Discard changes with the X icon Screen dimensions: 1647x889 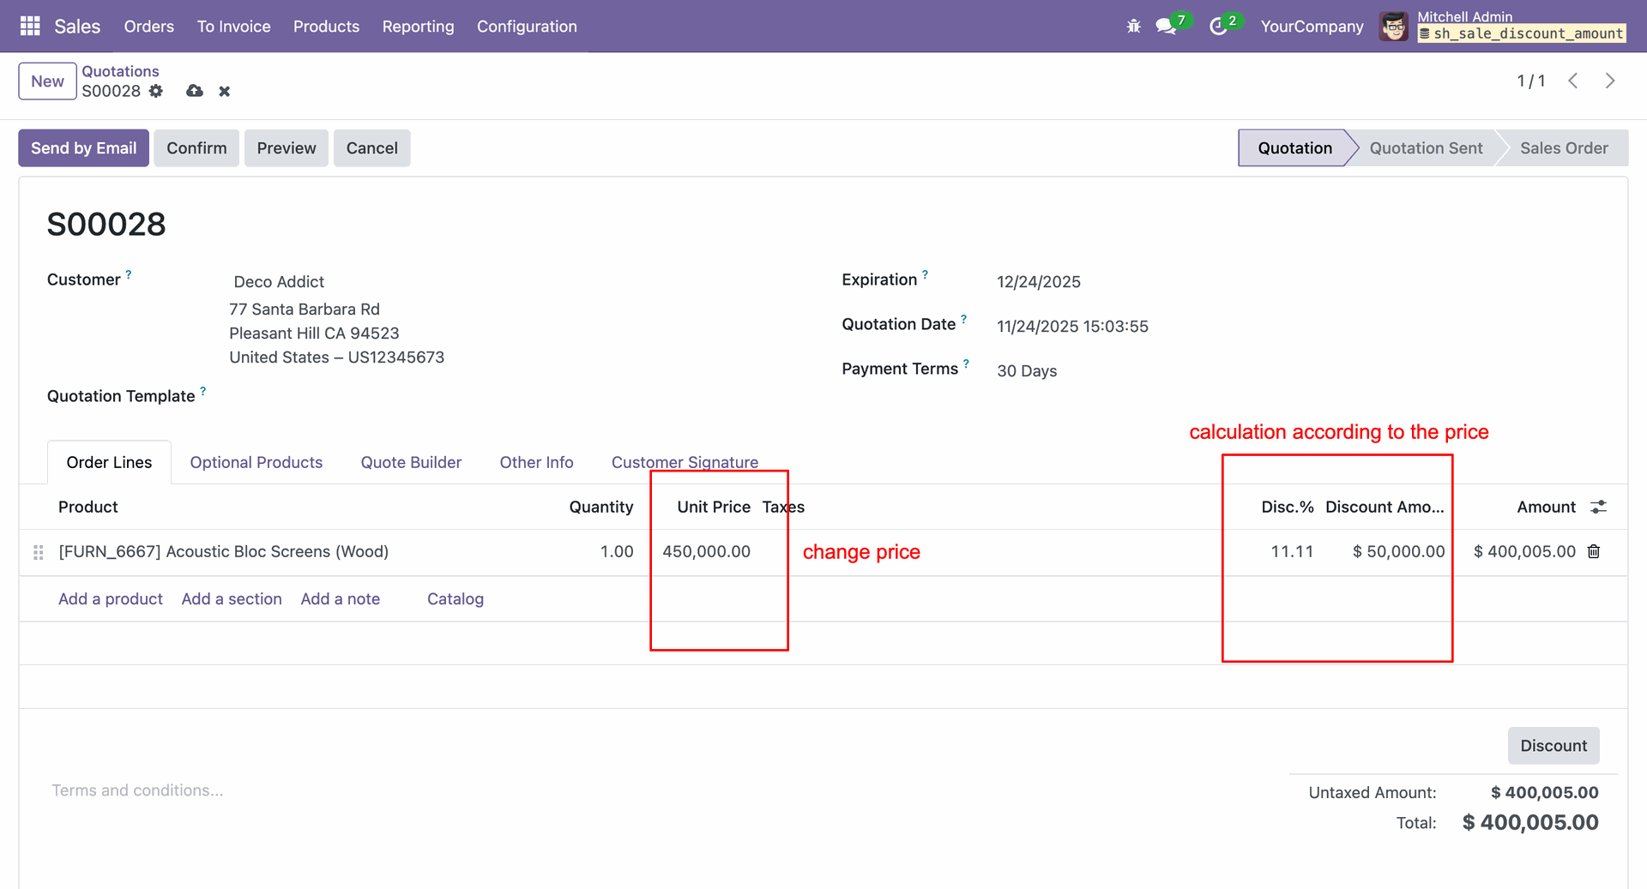[x=224, y=91]
